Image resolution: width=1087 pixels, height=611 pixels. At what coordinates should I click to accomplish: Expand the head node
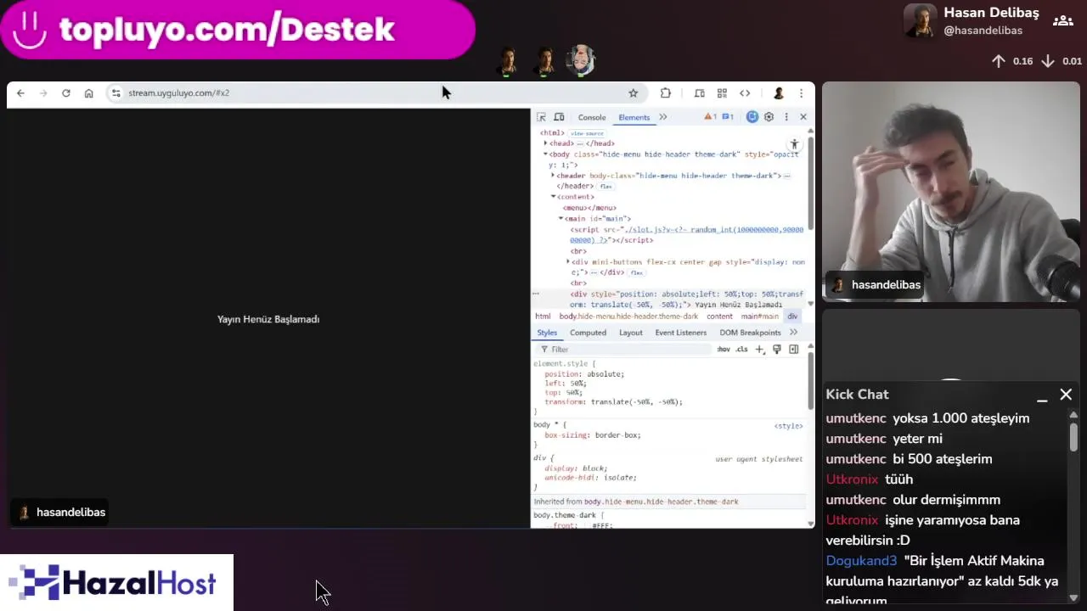(546, 143)
